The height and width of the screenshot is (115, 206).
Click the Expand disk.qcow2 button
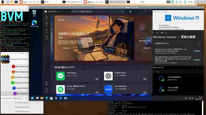tap(22, 107)
